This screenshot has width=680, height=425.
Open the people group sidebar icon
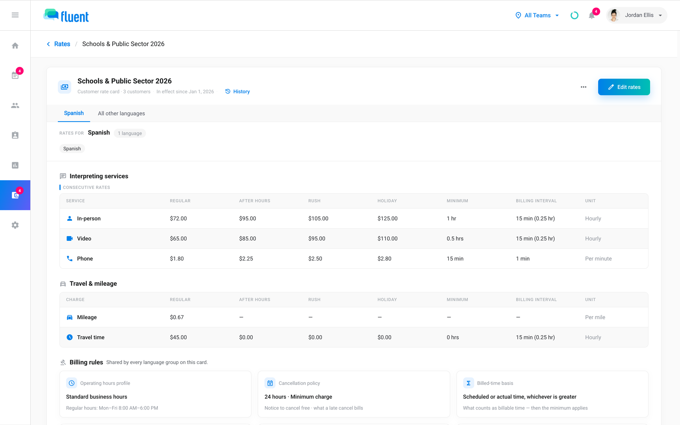click(15, 105)
